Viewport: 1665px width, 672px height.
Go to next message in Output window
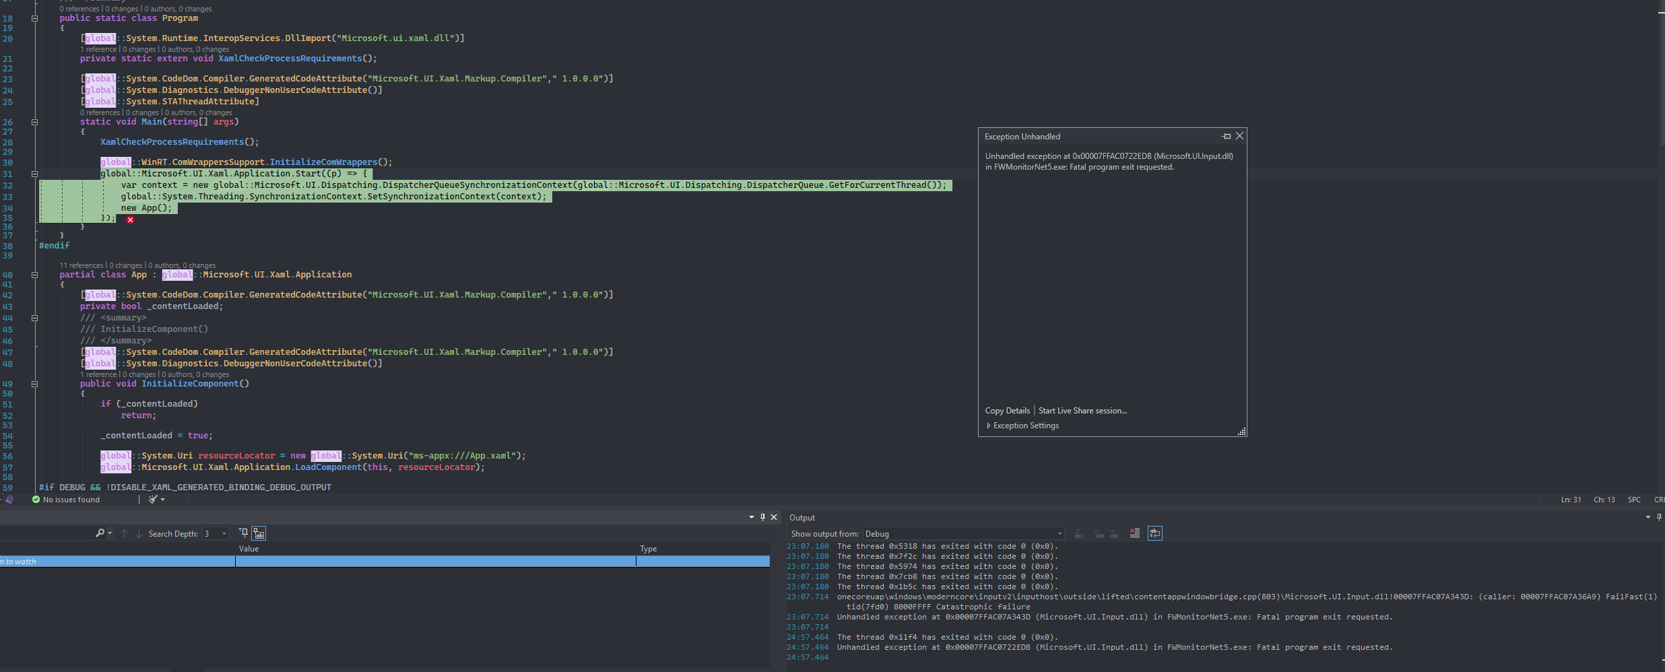[1113, 533]
